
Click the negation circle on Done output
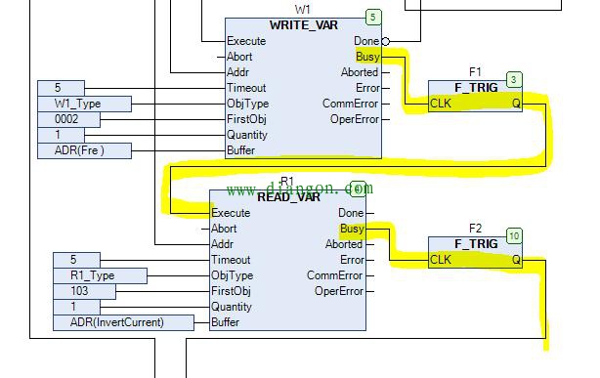pos(386,41)
